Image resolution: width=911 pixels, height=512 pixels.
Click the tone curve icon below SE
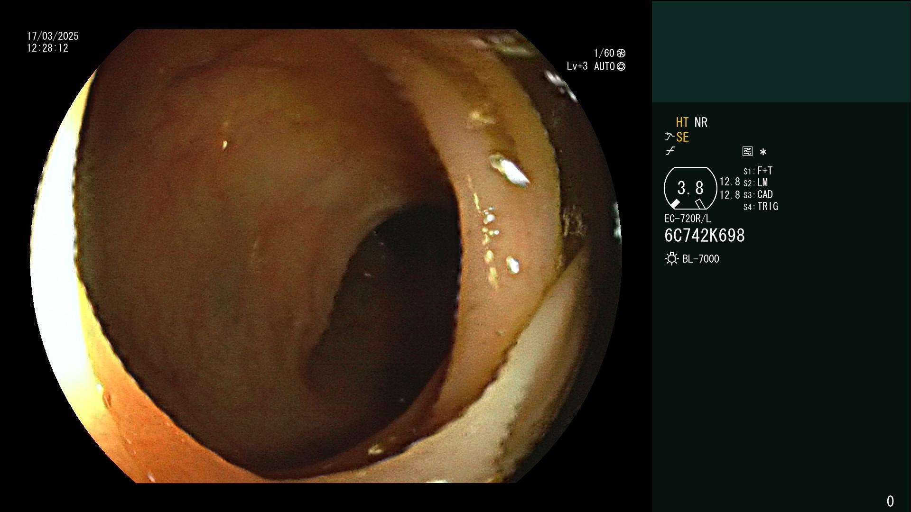(x=670, y=151)
